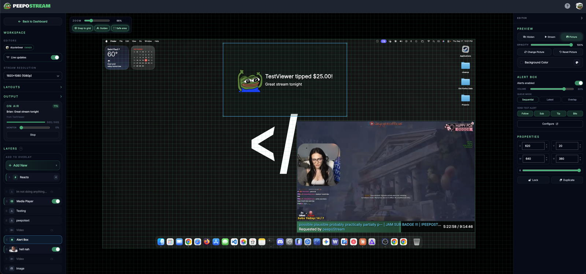The height and width of the screenshot is (274, 586).
Task: Select the Latest queue mode
Action: [x=550, y=100]
